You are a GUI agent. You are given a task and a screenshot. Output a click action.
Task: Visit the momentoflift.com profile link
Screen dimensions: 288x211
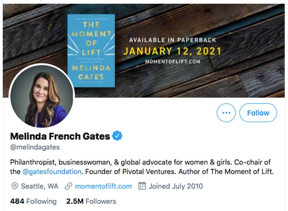(x=103, y=186)
